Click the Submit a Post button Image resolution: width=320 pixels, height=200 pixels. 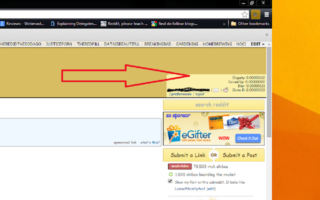(240, 155)
